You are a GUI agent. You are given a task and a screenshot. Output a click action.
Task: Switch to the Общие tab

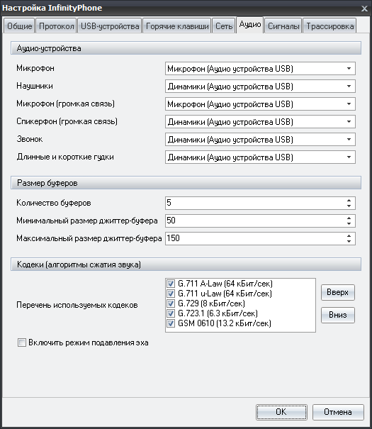click(19, 26)
